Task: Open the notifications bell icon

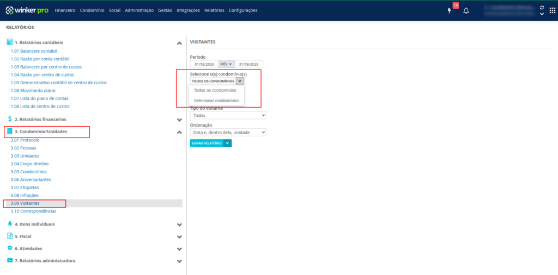Action: tap(466, 11)
